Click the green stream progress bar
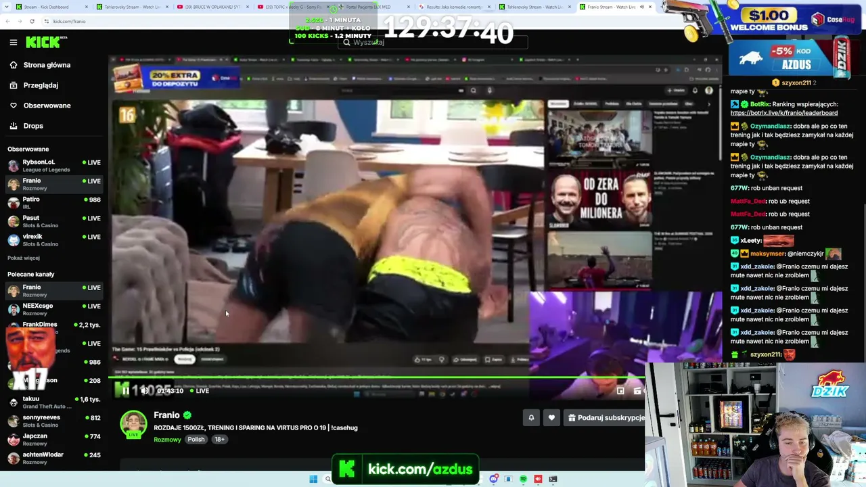Viewport: 866px width, 487px height. tap(376, 377)
